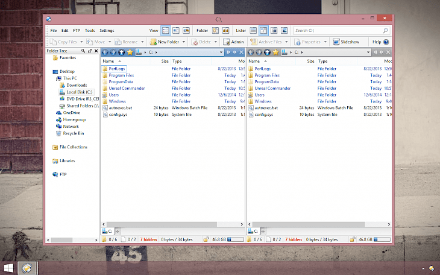The image size is (440, 275).
Task: Open the left pane path dropdown
Action: [221, 52]
